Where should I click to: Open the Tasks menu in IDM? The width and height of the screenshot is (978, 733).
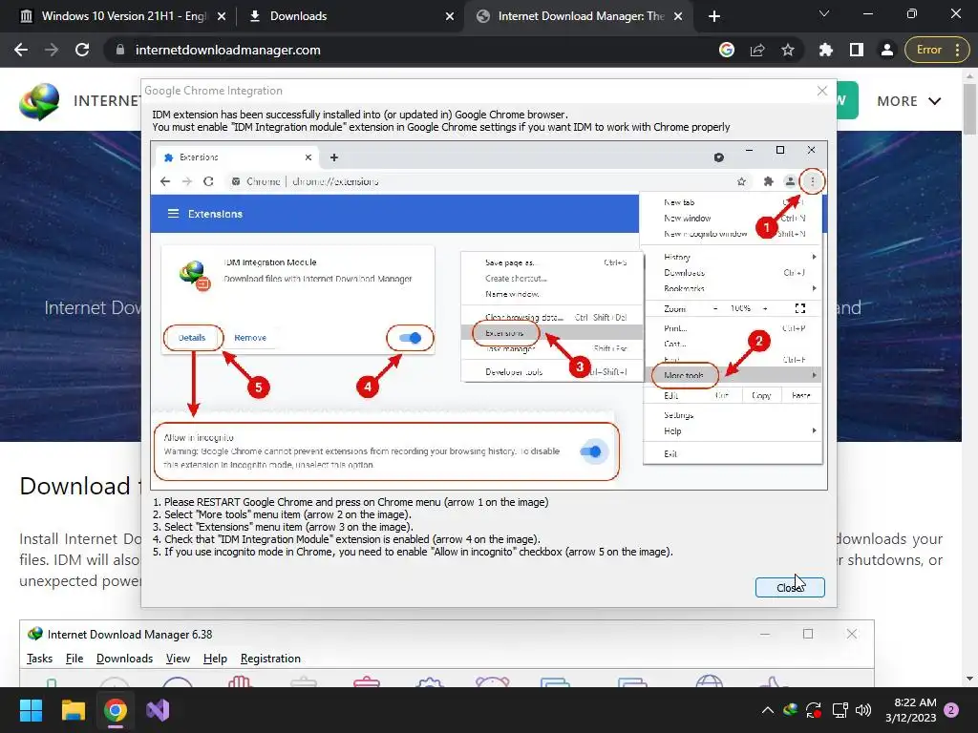[40, 659]
